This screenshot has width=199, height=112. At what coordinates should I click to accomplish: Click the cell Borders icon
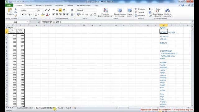pos(36,15)
